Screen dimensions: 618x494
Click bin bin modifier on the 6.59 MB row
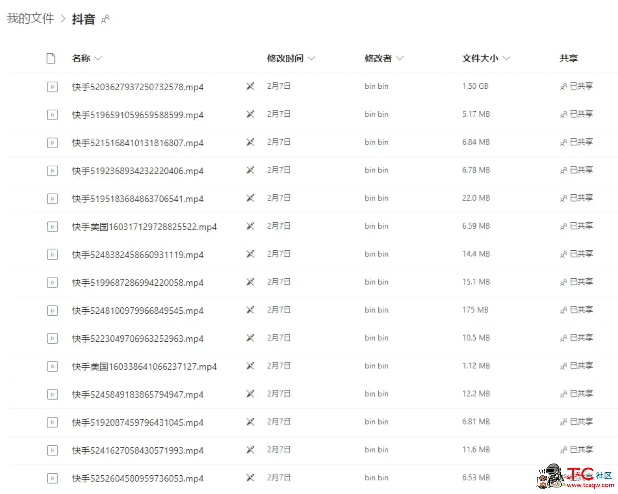[376, 226]
